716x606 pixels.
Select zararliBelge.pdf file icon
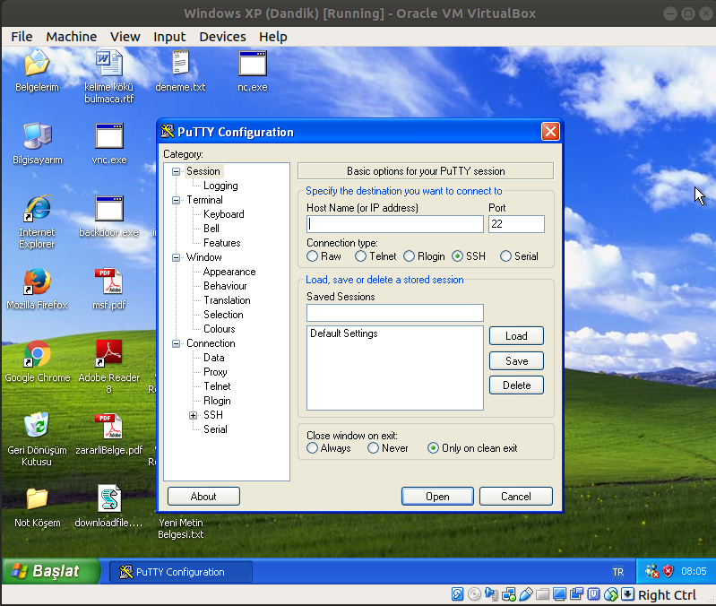108,426
